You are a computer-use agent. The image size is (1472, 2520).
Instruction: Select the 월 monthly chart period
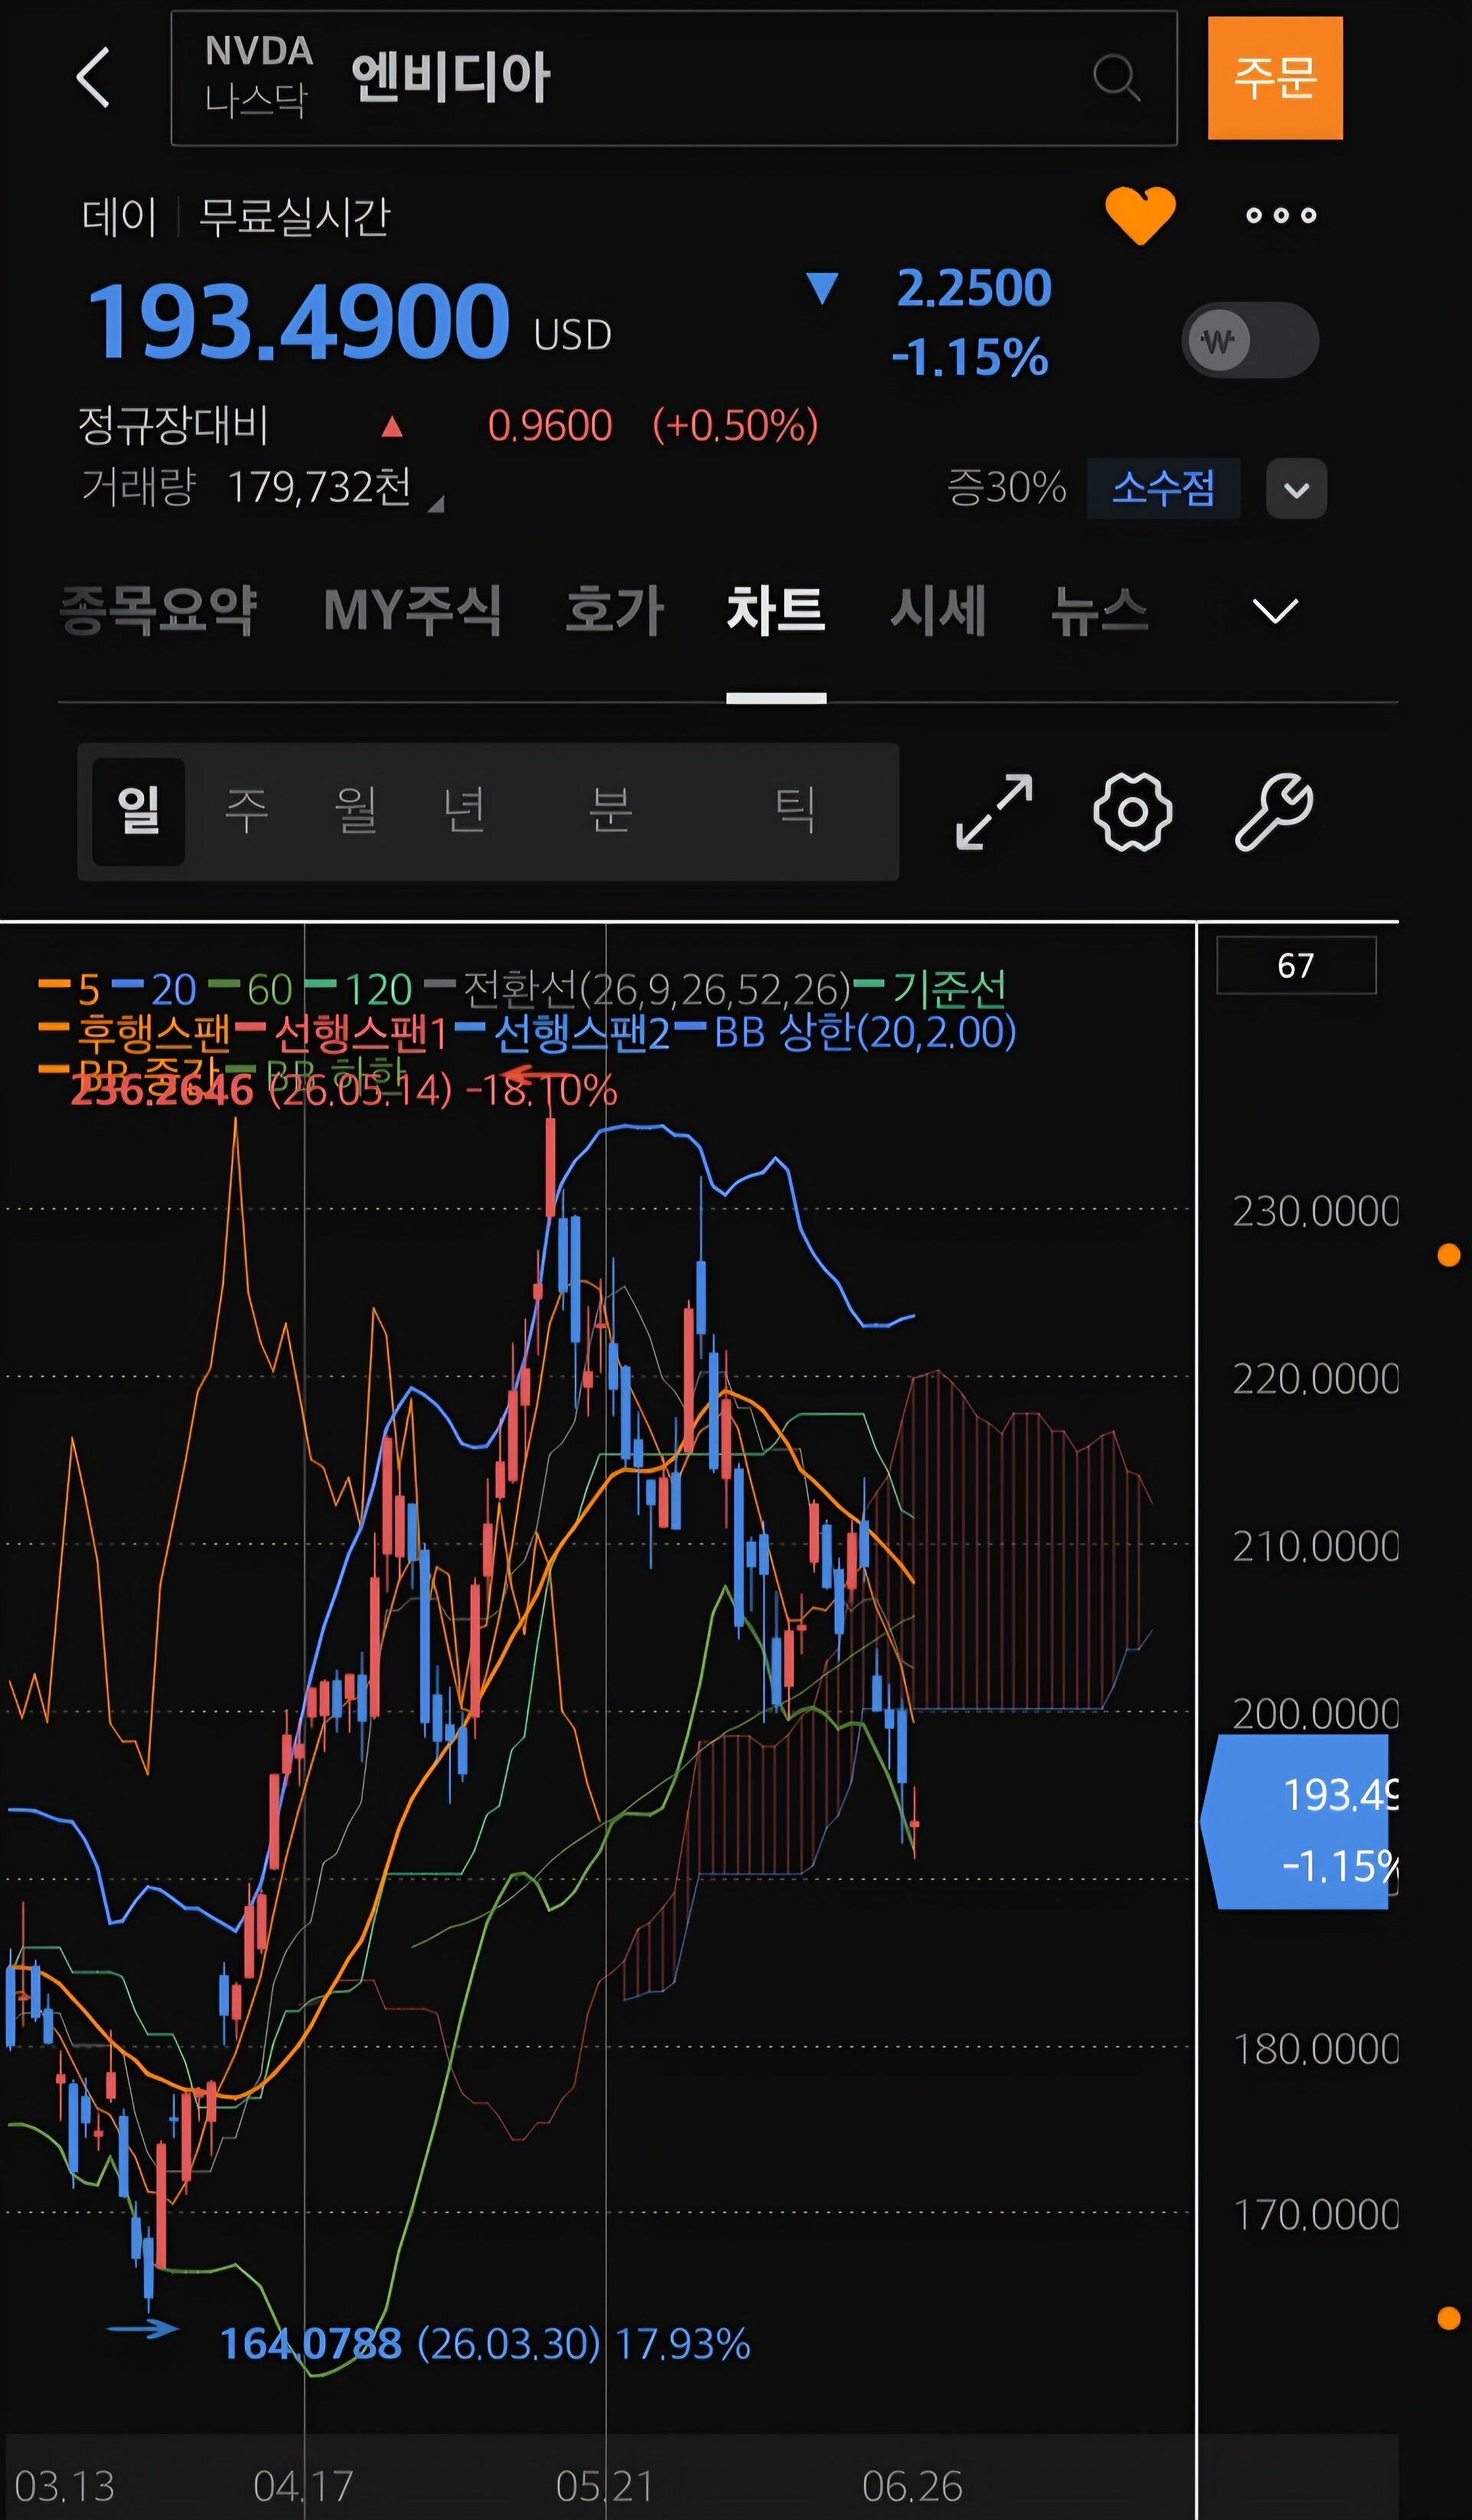coord(356,811)
